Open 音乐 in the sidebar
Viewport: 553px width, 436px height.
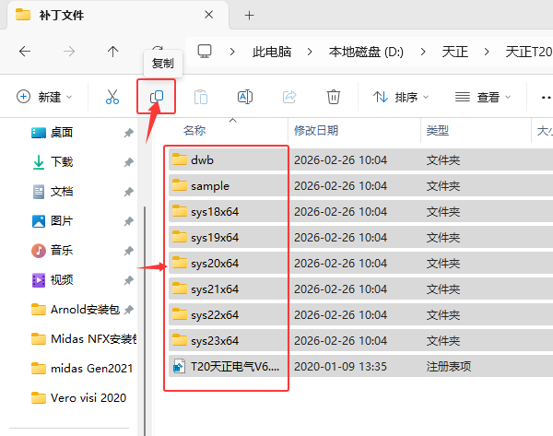click(62, 251)
